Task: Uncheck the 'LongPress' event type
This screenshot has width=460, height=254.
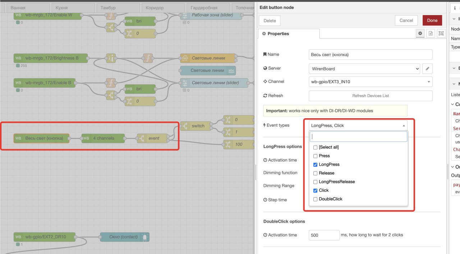Action: (315, 165)
